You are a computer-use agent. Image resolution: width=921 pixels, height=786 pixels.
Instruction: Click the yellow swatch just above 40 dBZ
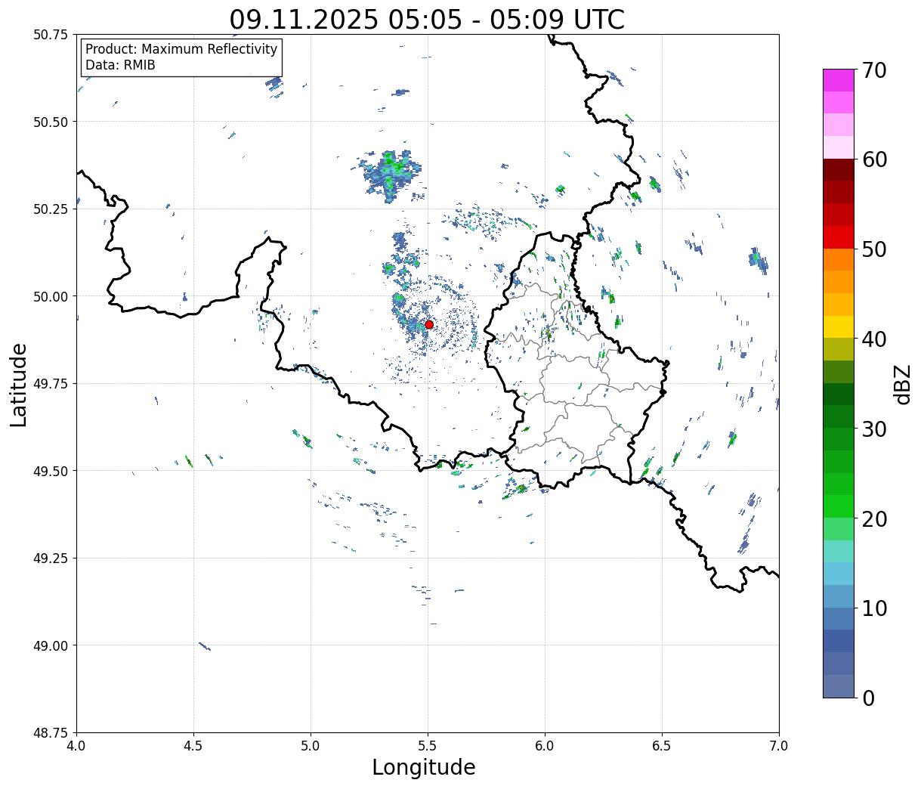click(839, 327)
